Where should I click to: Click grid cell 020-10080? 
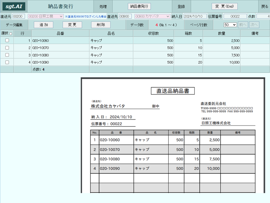tap(60, 55)
